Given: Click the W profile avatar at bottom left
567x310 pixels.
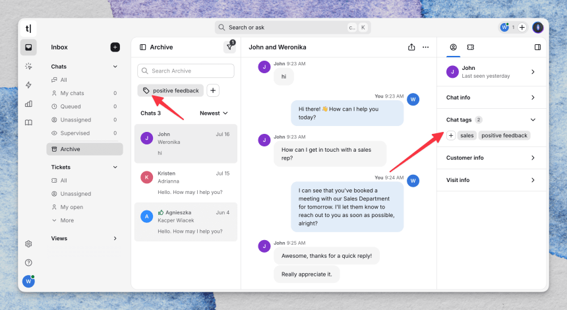Looking at the screenshot, I should (28, 282).
